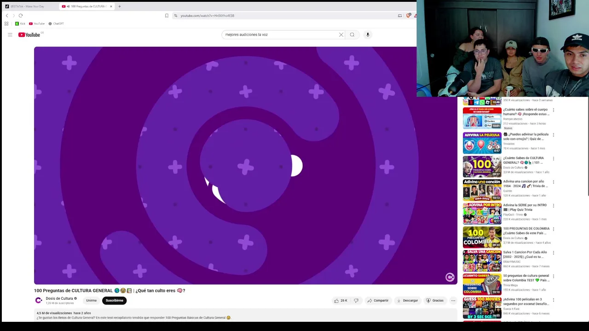Open the Dosis de Cultura channel avatar

coord(39,300)
